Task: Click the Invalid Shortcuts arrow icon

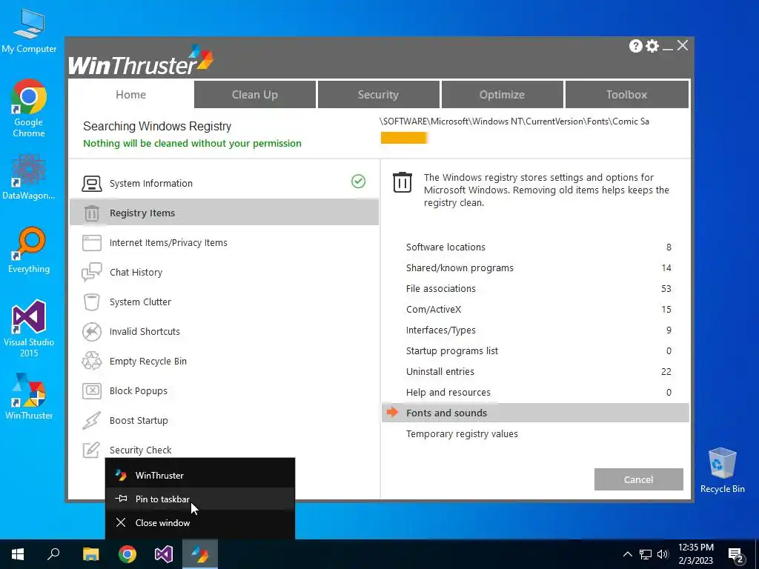Action: point(91,331)
